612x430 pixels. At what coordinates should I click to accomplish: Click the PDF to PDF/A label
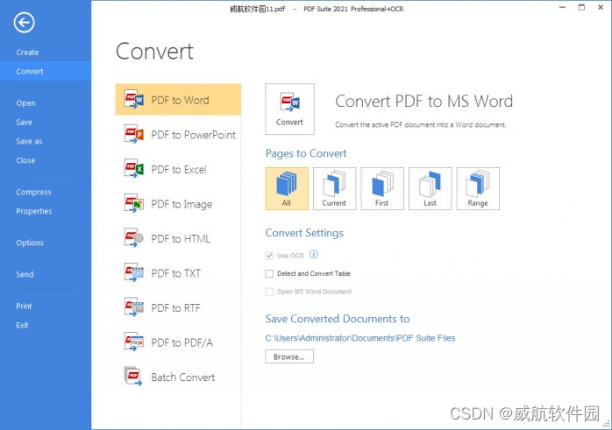click(181, 342)
